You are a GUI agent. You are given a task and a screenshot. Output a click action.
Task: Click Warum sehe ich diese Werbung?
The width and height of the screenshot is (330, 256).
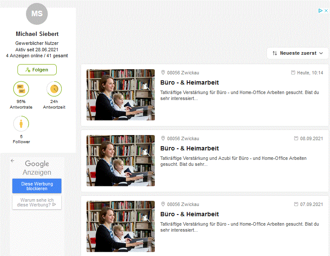pos(37,203)
